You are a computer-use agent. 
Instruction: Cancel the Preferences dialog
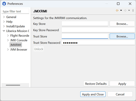(120, 94)
